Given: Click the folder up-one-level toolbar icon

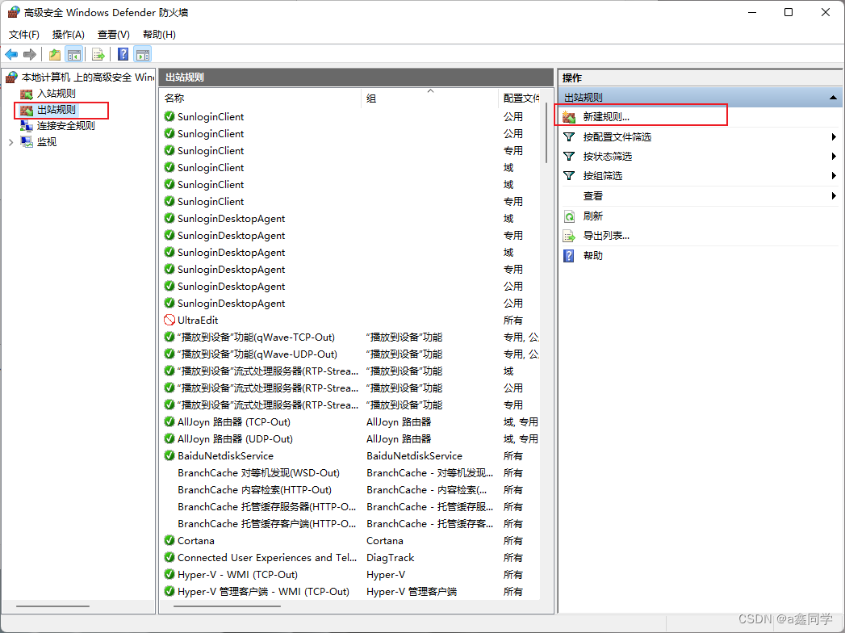Looking at the screenshot, I should coord(54,54).
